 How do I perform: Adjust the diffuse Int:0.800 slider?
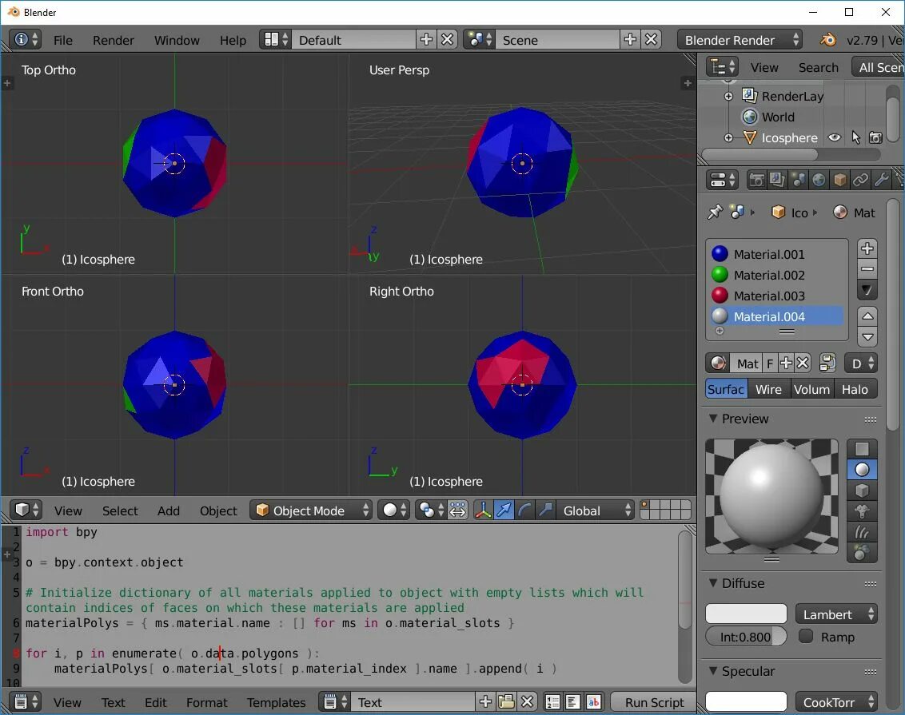coord(746,637)
